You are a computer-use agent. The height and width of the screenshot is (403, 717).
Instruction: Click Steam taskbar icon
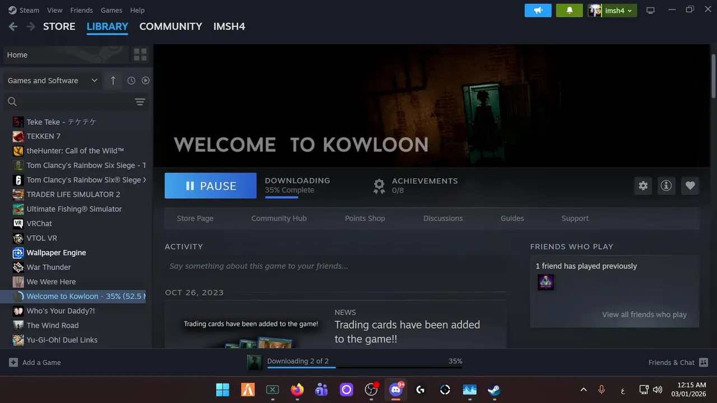[493, 390]
